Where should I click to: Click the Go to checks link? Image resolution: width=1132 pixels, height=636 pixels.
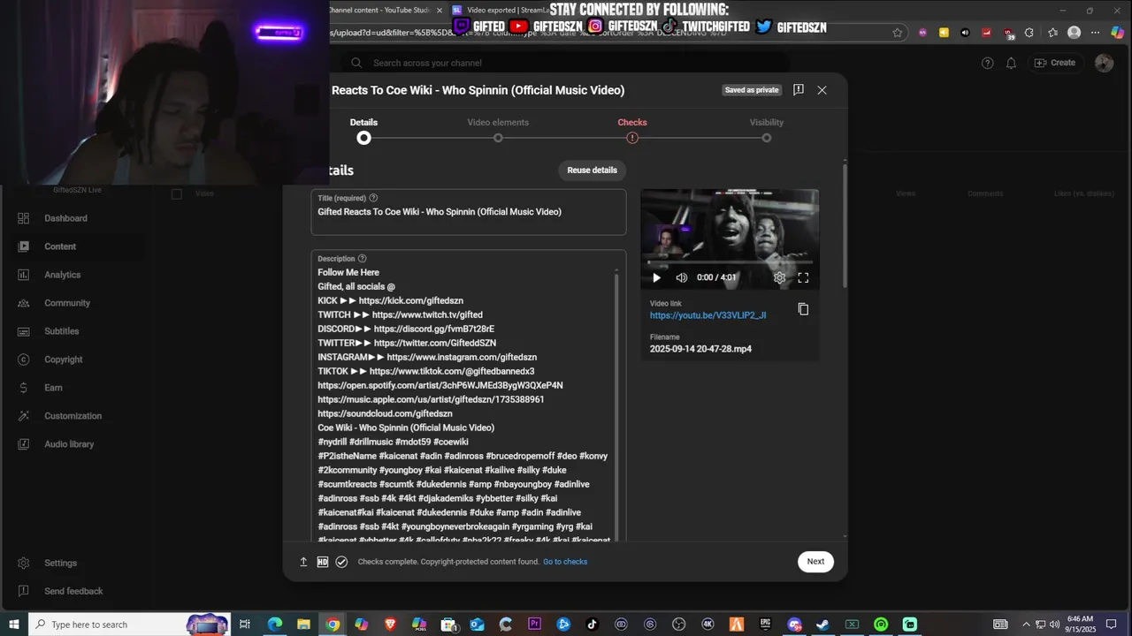coord(565,562)
